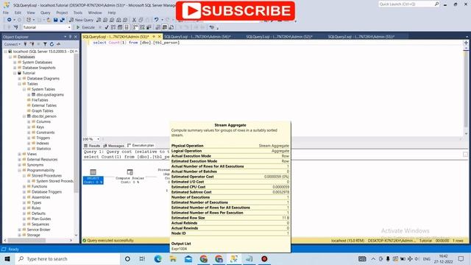Expand the Database Snapshots node
Screen dimensions: 471x265
coord(15,68)
